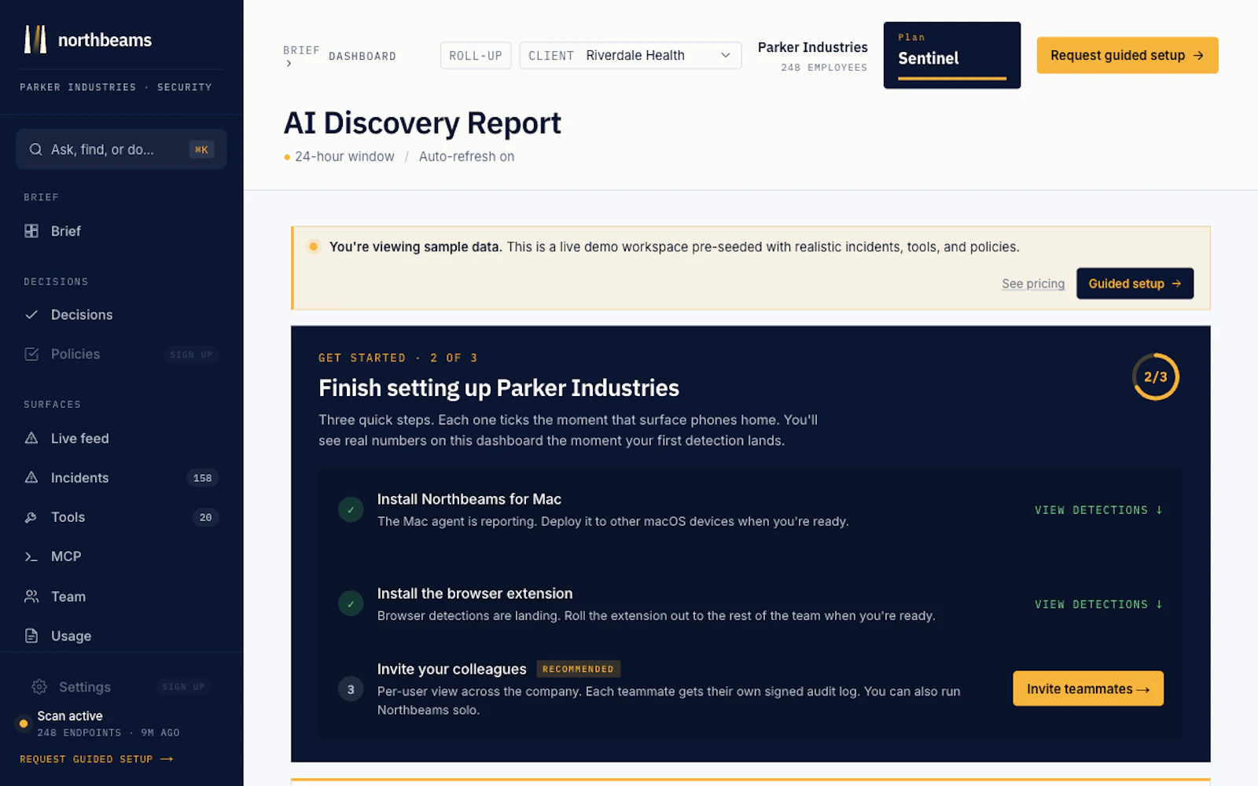
Task: Click the 'Finish setting up Parker Industries' heading
Action: pyautogui.click(x=498, y=388)
